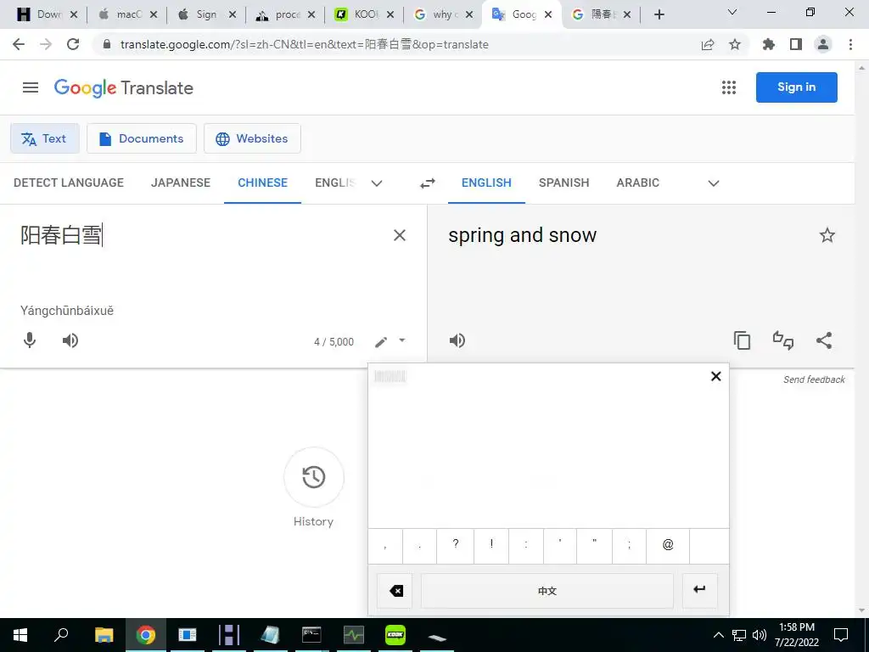Screen dimensions: 869x652
Task: Select Detect Language as source
Action: pos(69,183)
